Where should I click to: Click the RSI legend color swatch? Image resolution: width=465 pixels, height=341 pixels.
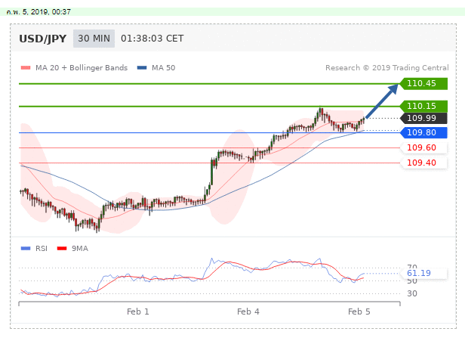point(26,248)
